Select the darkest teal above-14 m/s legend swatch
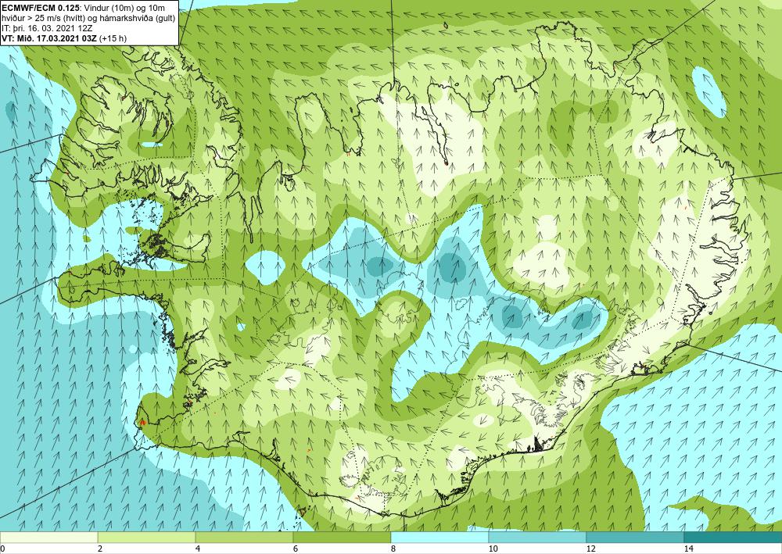 (x=734, y=537)
